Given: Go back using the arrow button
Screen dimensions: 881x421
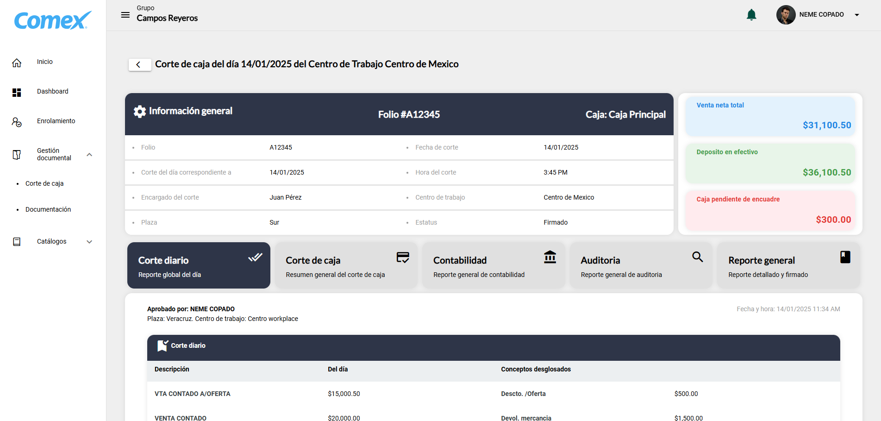Looking at the screenshot, I should [x=139, y=65].
